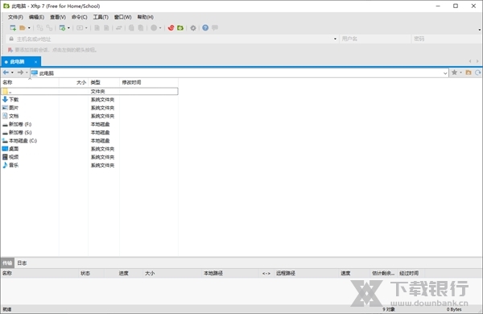This screenshot has width=483, height=314.
Task: Close the 此电脑 tab
Action: point(35,62)
